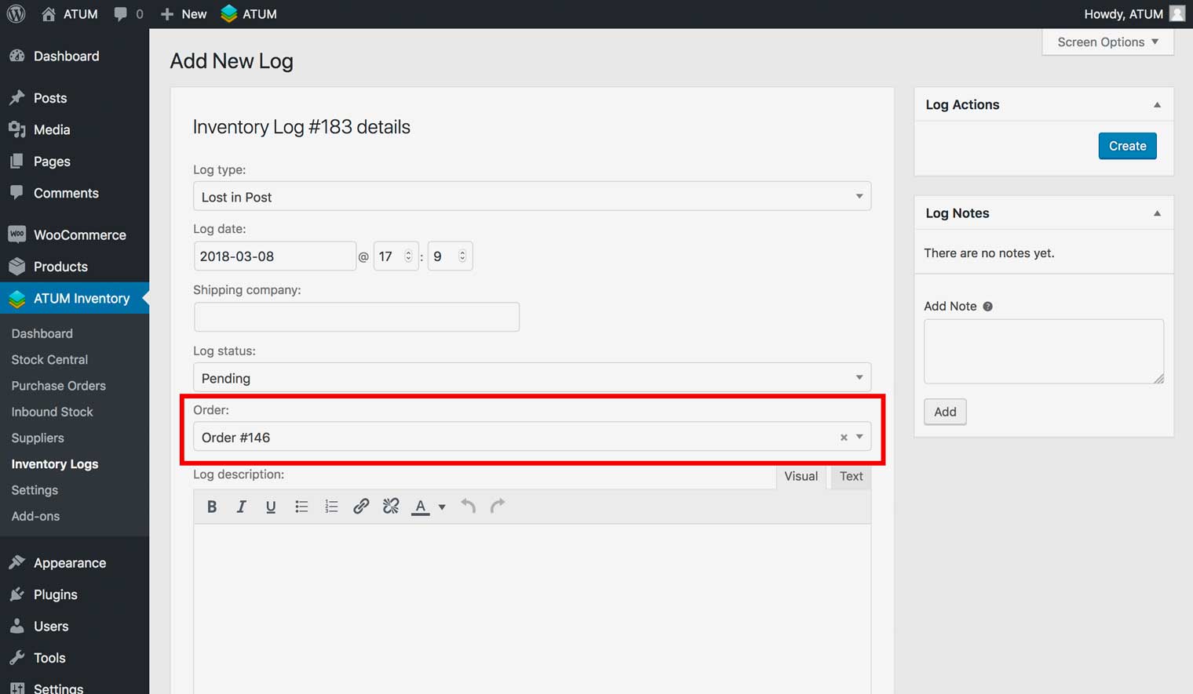Show Add Note help tooltip

pyautogui.click(x=987, y=307)
